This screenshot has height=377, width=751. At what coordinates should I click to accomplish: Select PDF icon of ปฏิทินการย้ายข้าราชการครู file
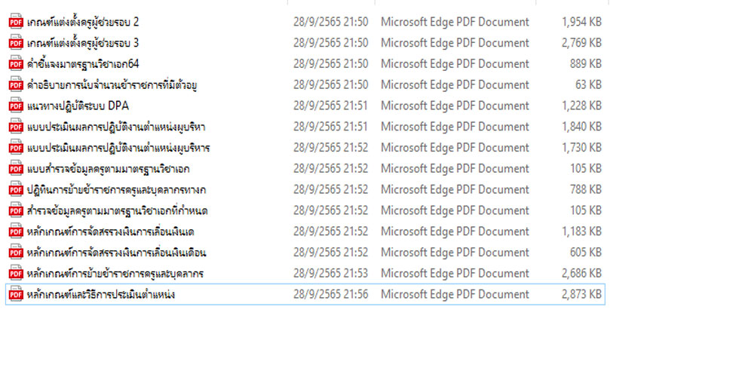15,189
